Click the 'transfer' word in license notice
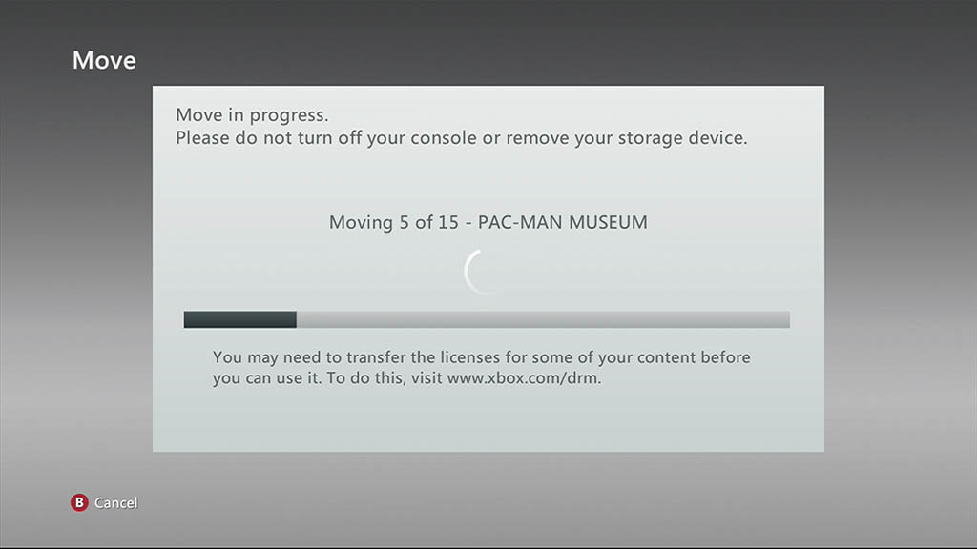Viewport: 977px width, 549px height. point(376,357)
